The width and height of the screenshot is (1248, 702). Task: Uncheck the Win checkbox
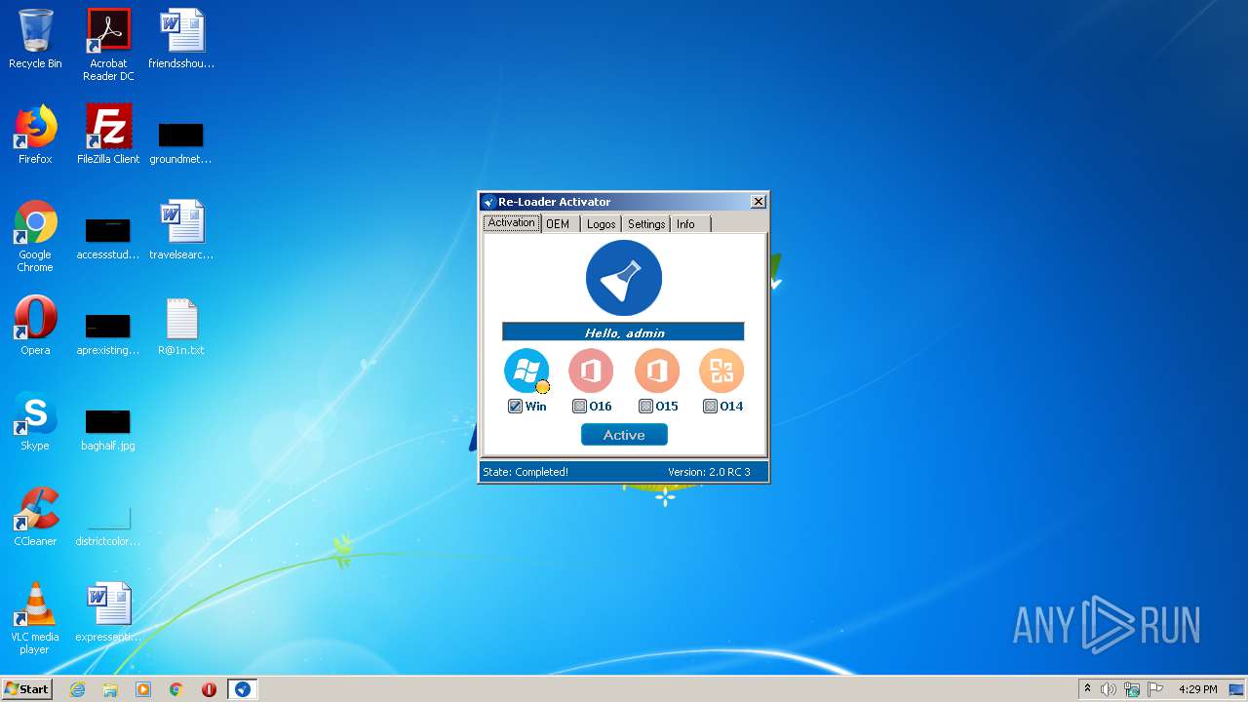515,407
